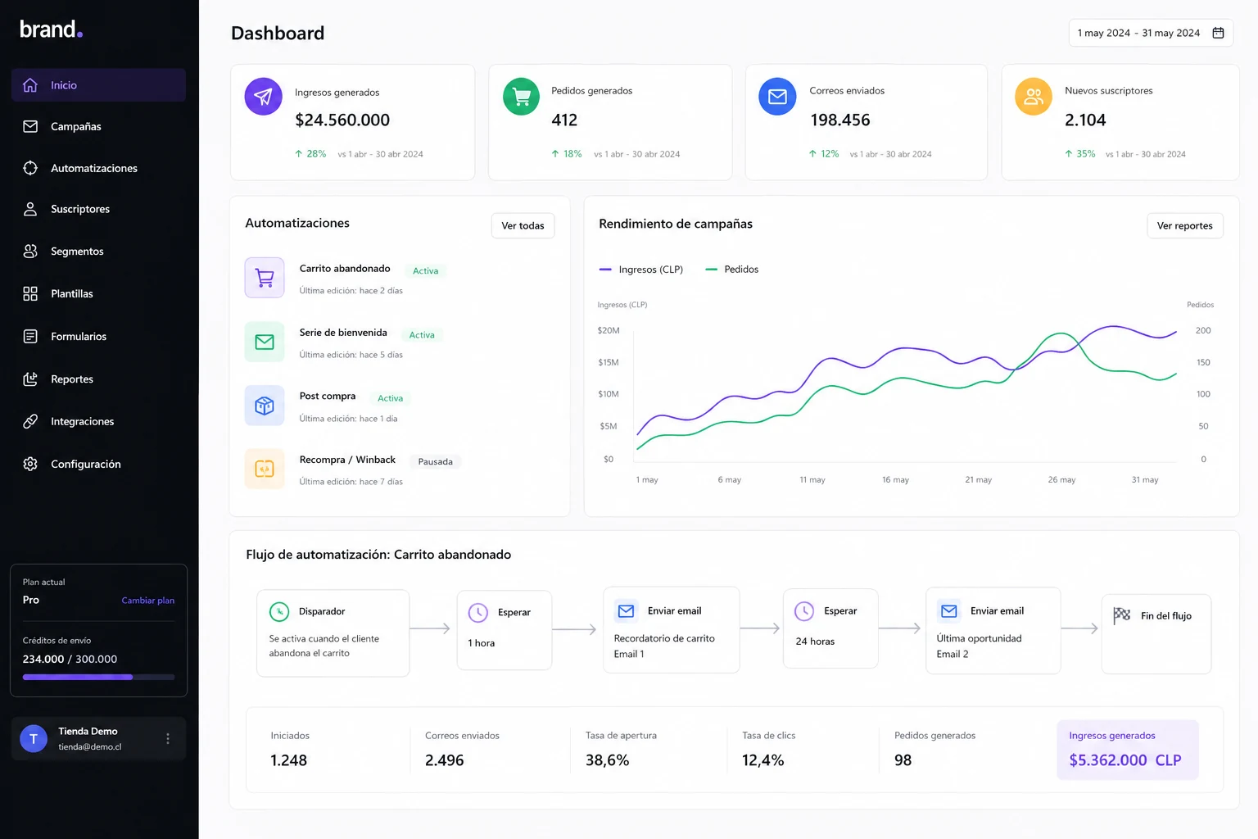Click the Ingresos generados $5.362.000 CLP card
This screenshot has width=1258, height=839.
[x=1127, y=749]
